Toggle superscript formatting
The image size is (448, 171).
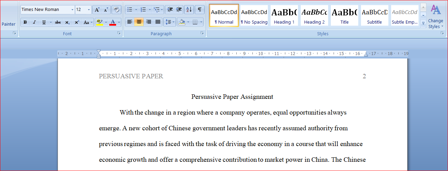[x=77, y=22]
